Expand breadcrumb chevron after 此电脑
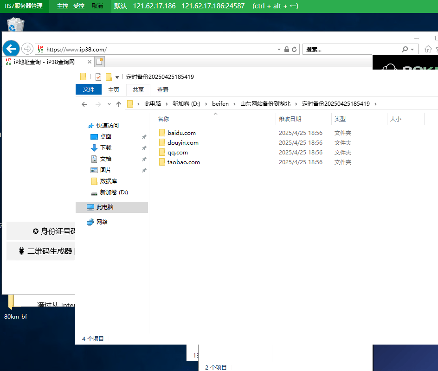The height and width of the screenshot is (371, 438). click(x=167, y=104)
